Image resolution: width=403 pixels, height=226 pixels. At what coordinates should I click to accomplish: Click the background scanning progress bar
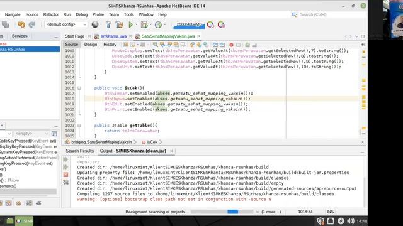point(222,212)
